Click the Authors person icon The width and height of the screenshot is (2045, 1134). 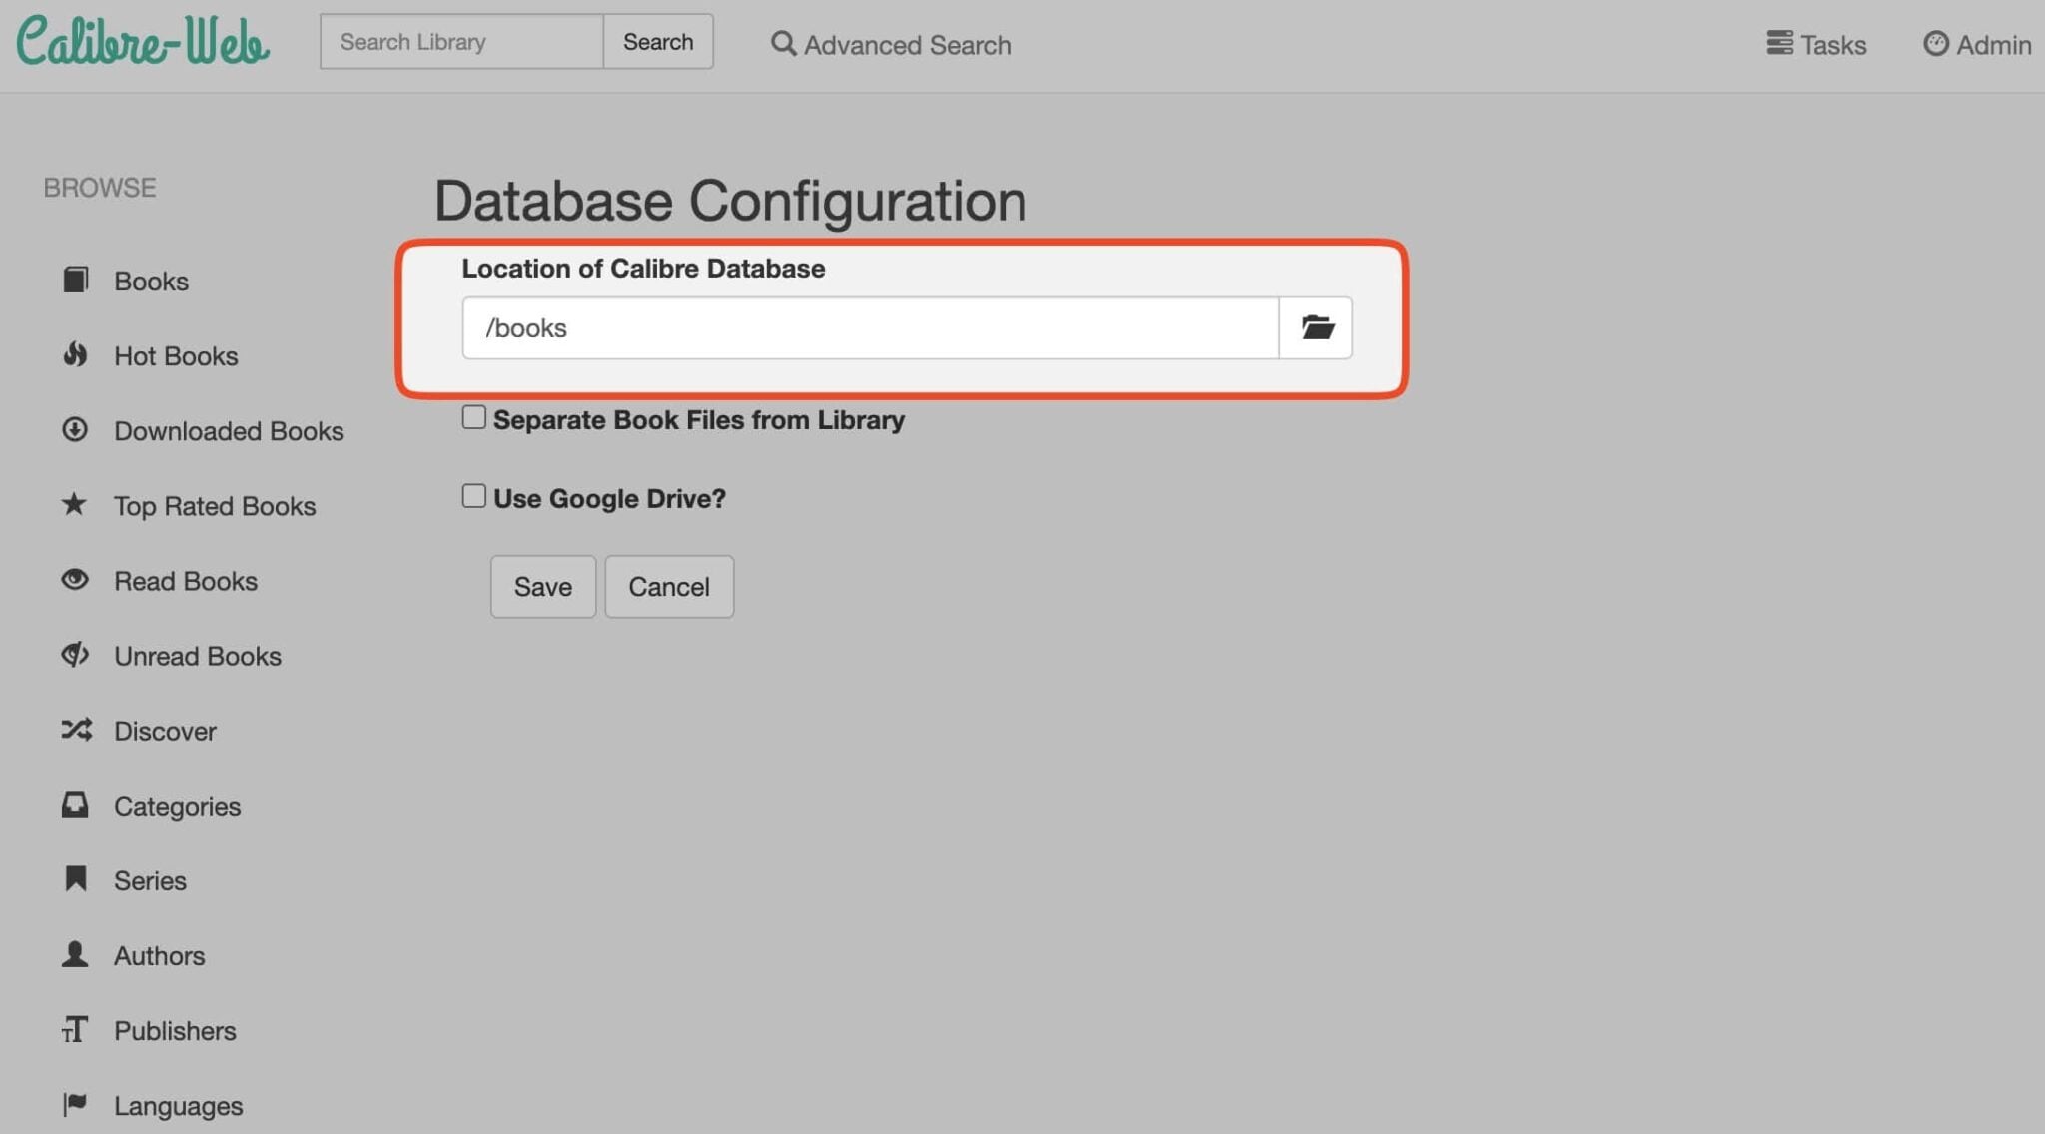click(x=75, y=955)
